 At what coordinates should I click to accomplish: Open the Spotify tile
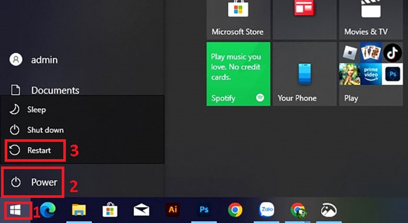pos(238,74)
